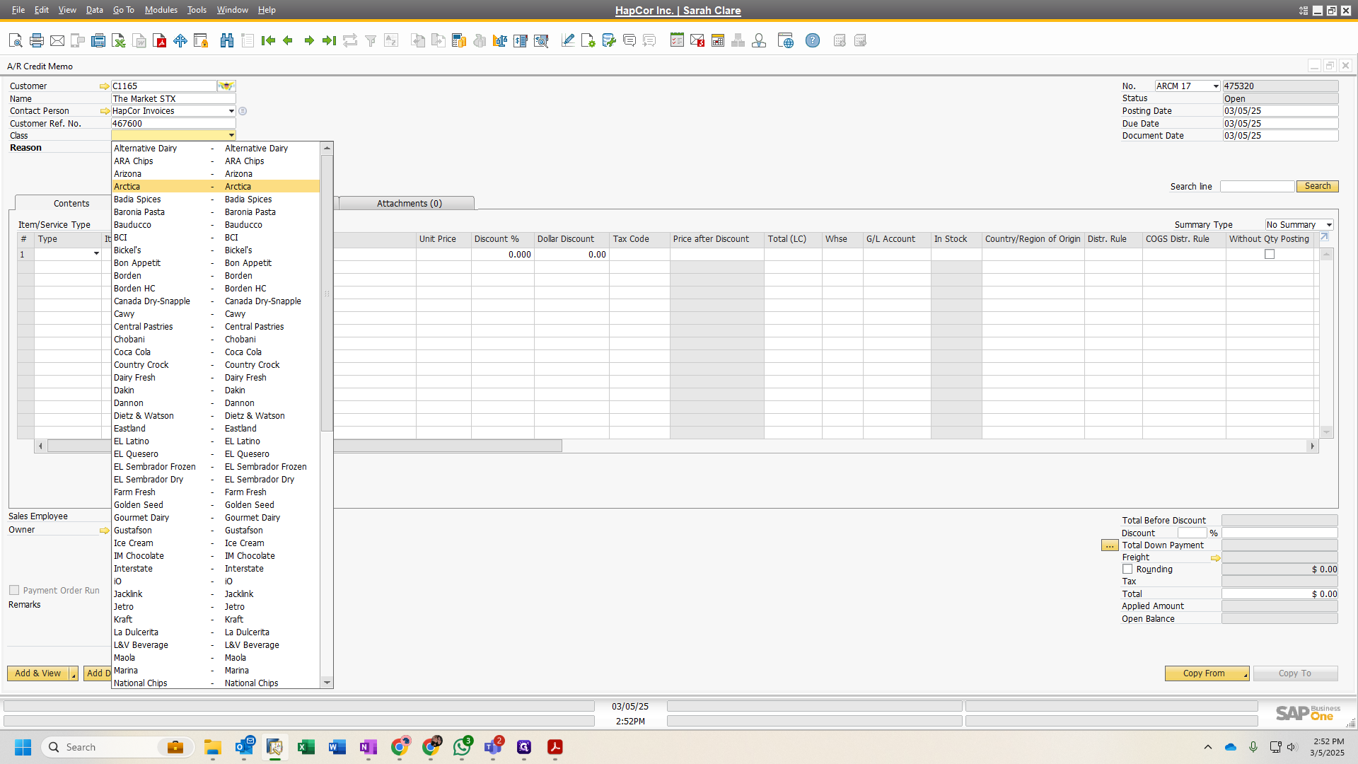Expand the Copy From button arrow

1246,676
